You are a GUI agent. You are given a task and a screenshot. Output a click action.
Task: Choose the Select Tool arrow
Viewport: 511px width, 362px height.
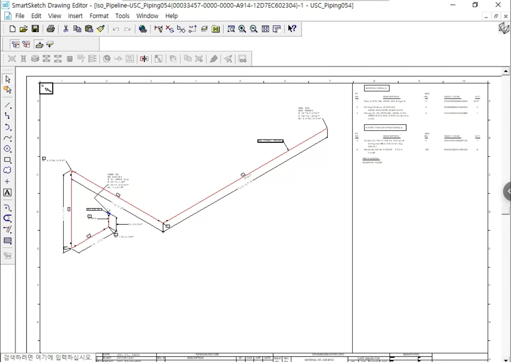pyautogui.click(x=8, y=79)
